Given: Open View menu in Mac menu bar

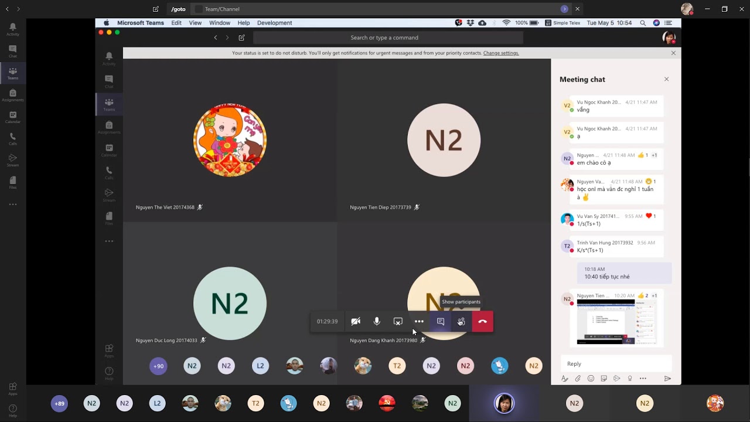Looking at the screenshot, I should (195, 23).
